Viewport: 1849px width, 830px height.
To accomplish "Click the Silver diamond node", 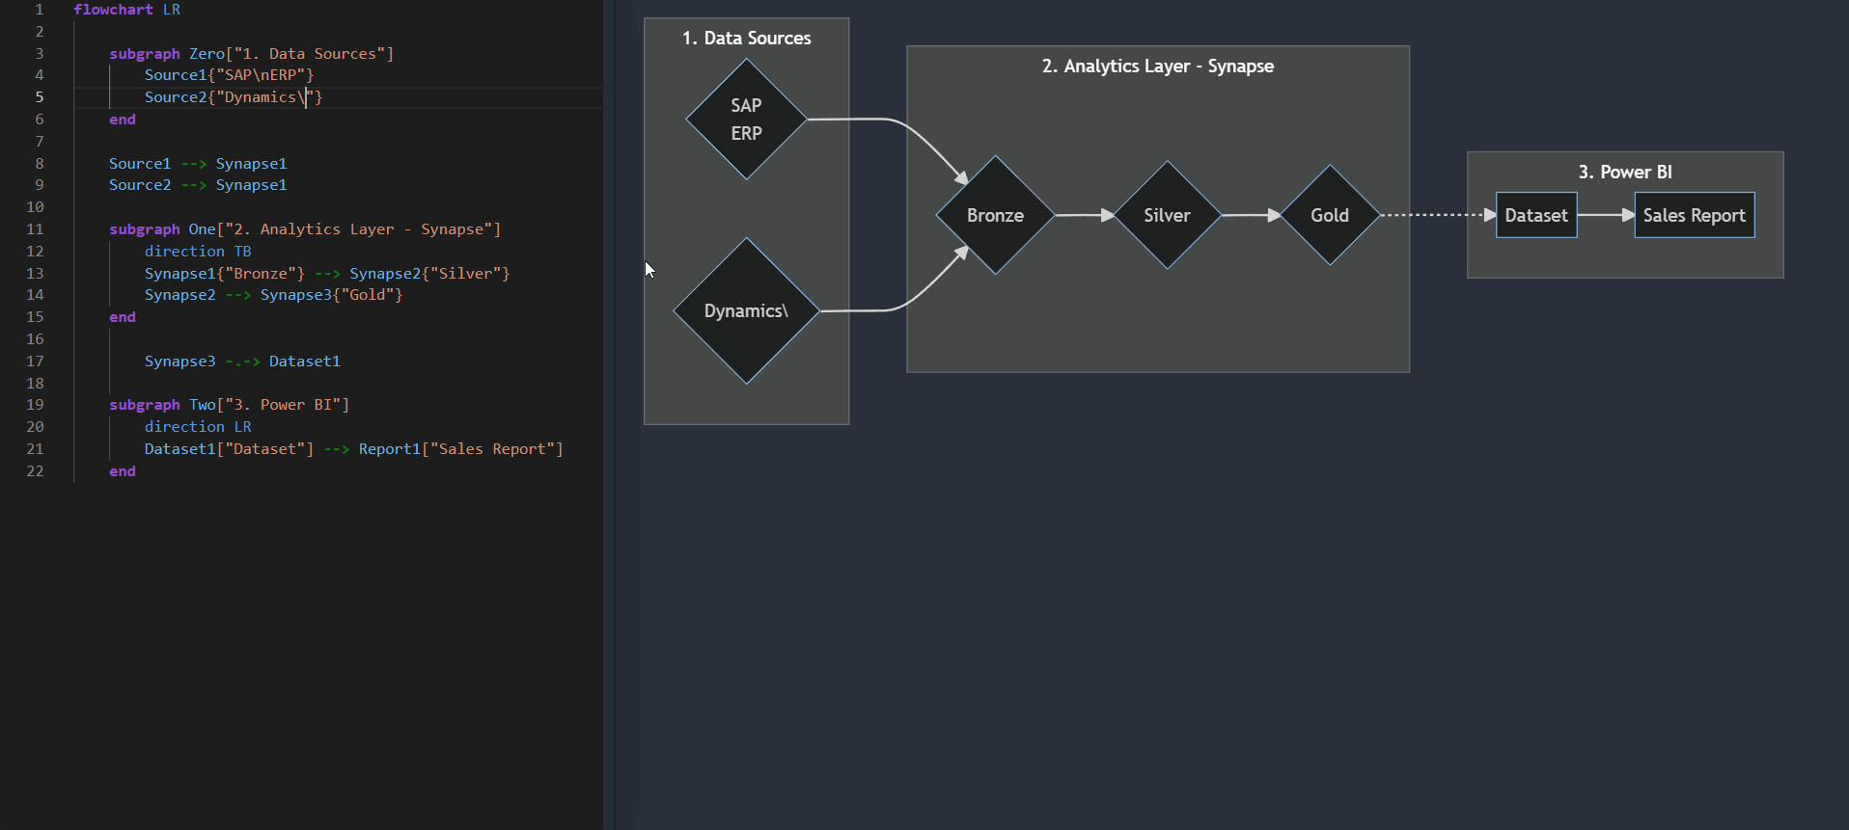I will [1167, 215].
